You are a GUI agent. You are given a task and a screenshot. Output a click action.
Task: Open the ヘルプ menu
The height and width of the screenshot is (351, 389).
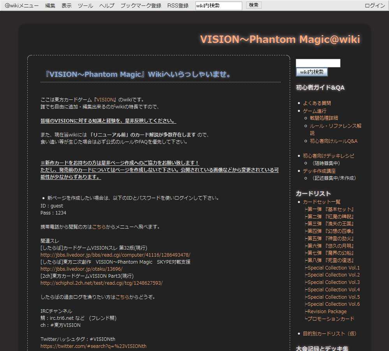pyautogui.click(x=107, y=5)
